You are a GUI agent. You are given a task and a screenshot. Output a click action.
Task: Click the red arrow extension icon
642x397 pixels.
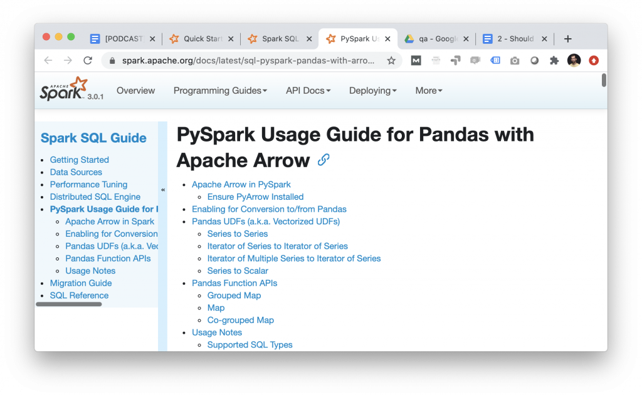[592, 61]
